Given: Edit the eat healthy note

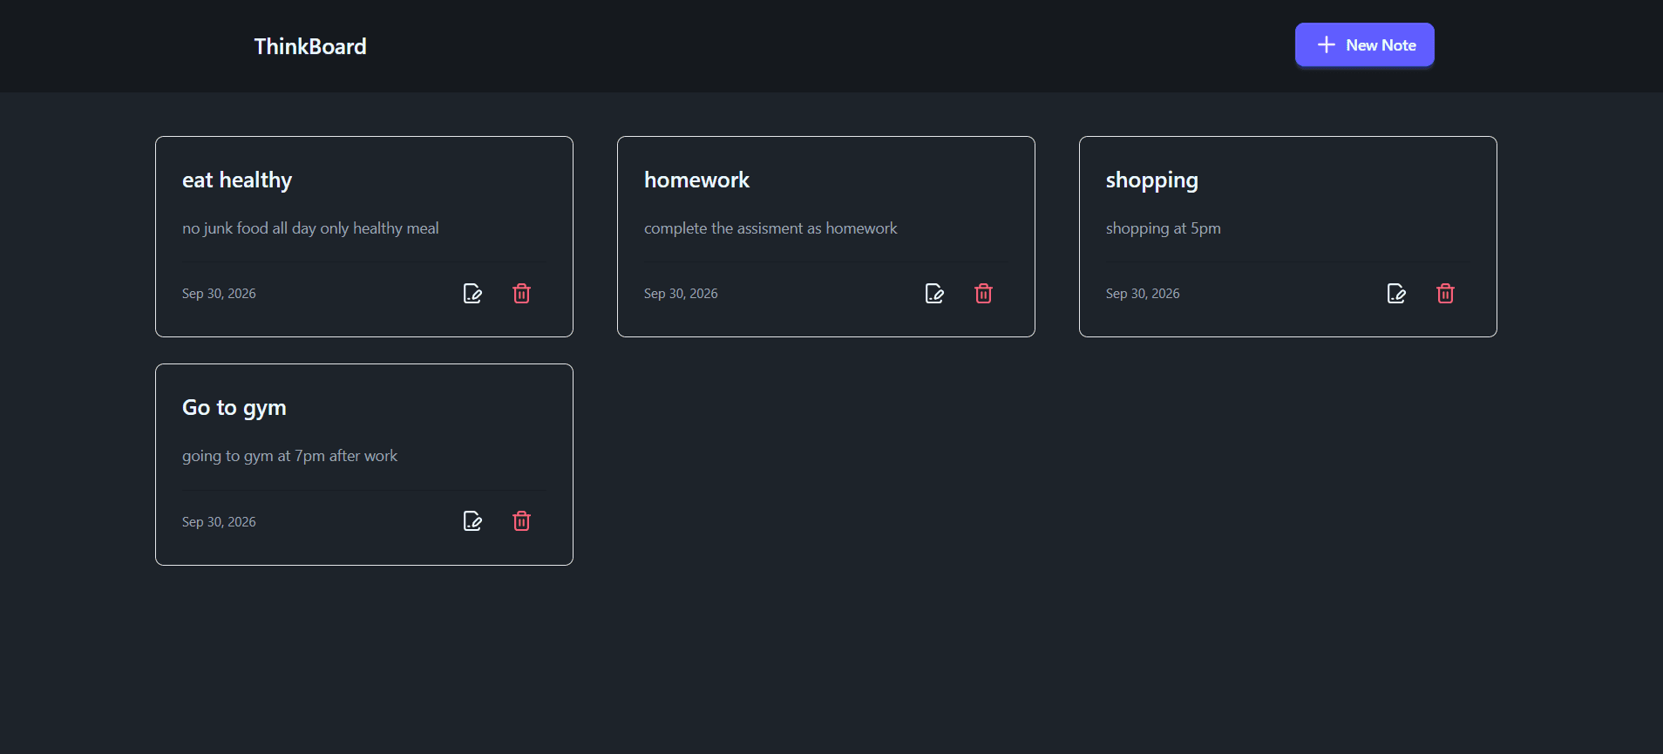Looking at the screenshot, I should tap(472, 294).
